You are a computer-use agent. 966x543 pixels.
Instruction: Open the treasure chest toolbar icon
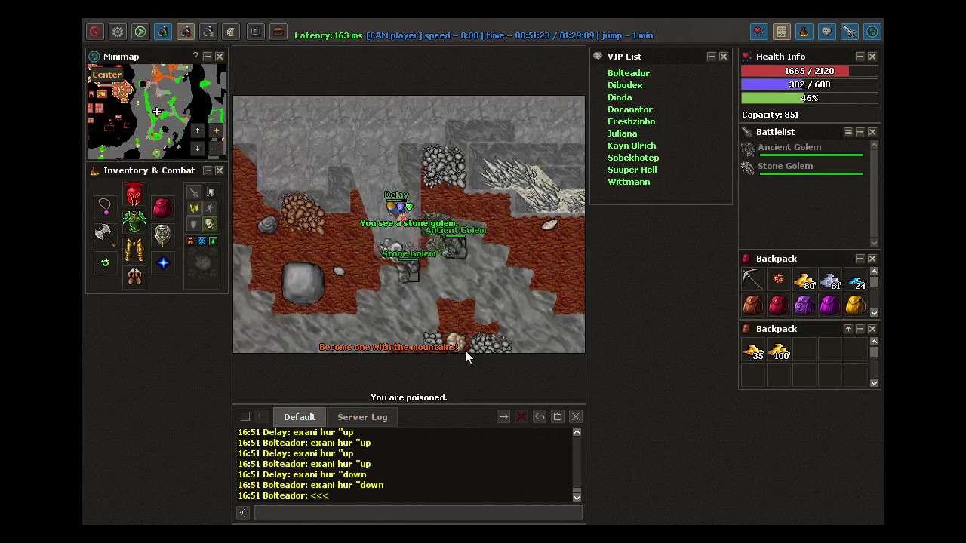pos(278,32)
